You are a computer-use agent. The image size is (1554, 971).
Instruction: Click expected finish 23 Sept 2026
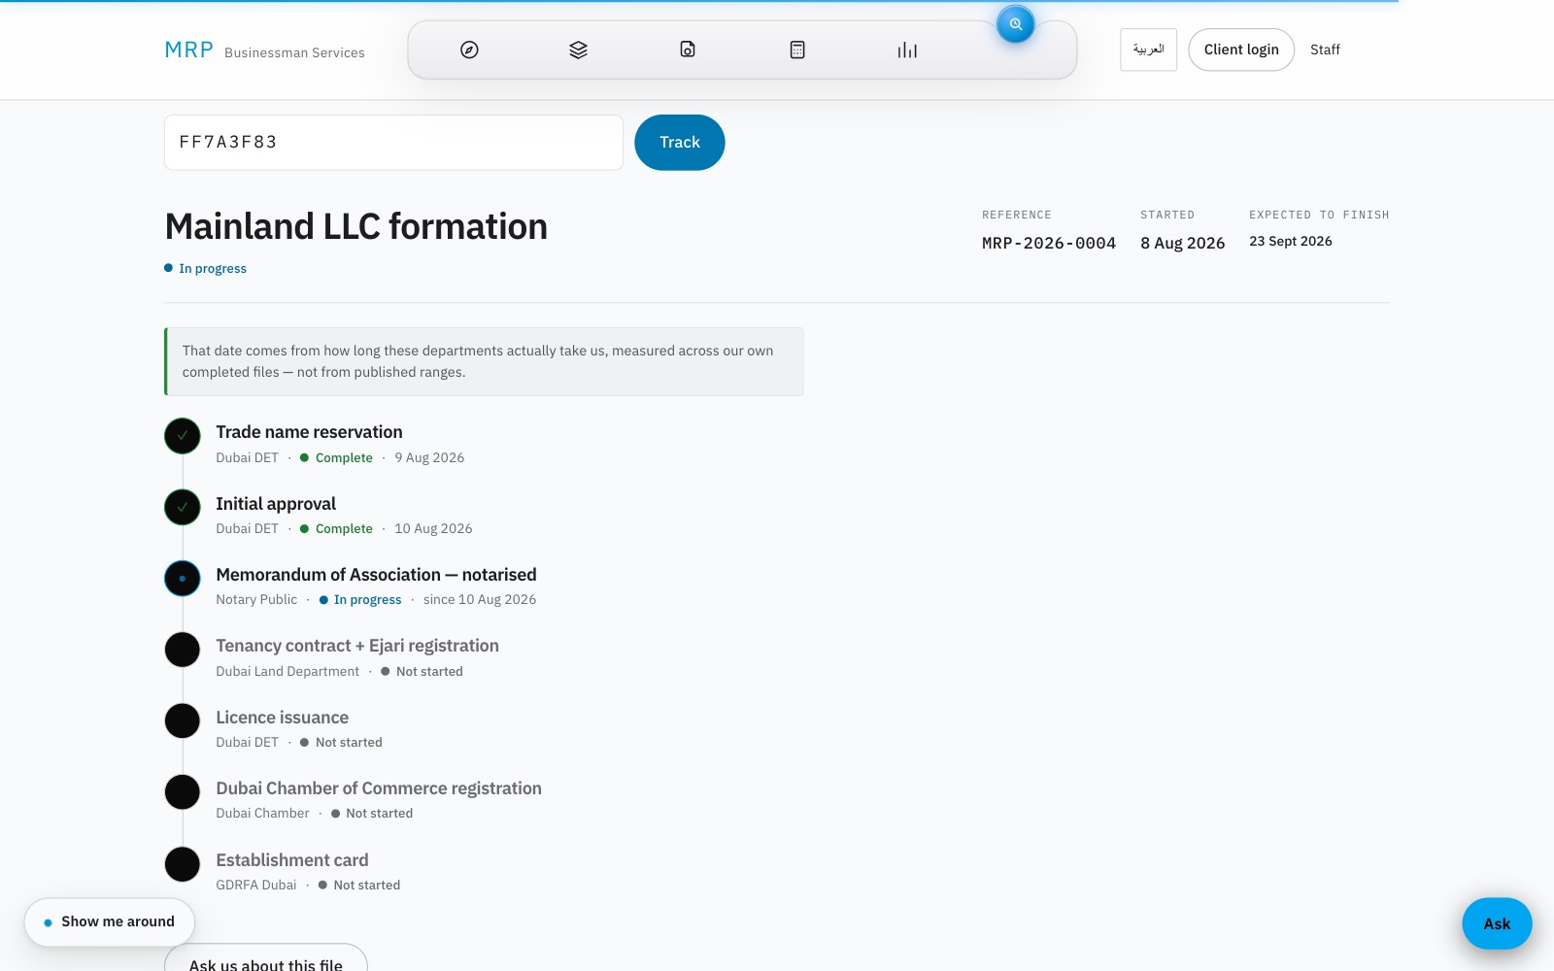point(1291,241)
